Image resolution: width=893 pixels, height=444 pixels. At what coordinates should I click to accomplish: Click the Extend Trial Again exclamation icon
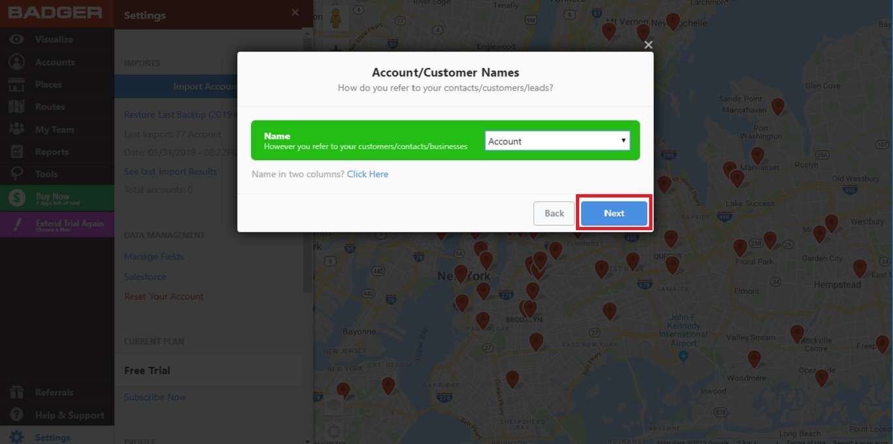point(17,225)
